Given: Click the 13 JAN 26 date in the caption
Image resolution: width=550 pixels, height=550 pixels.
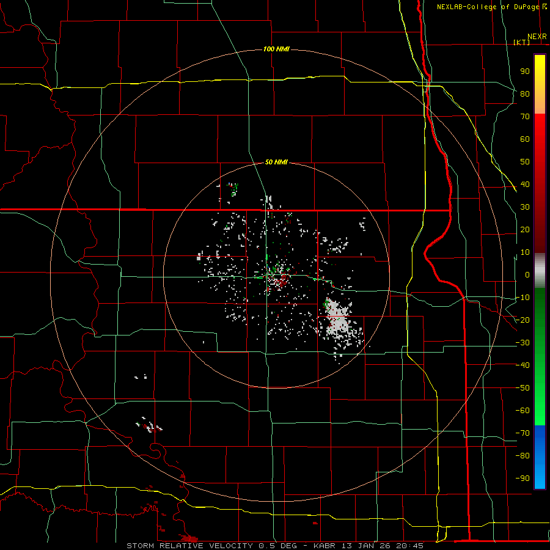Looking at the screenshot, I should pyautogui.click(x=367, y=546).
